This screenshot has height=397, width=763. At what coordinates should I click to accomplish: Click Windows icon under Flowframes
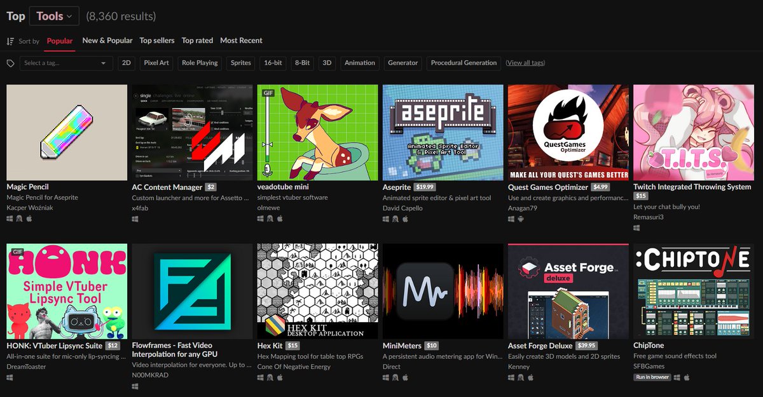pyautogui.click(x=135, y=386)
